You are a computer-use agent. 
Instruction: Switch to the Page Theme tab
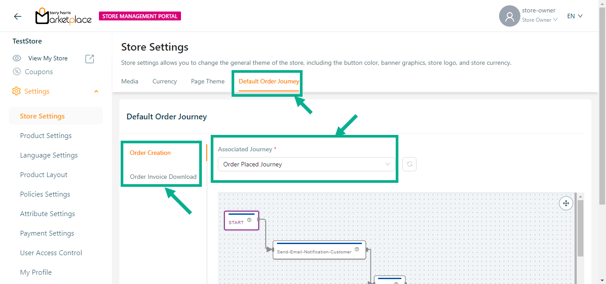click(x=208, y=82)
